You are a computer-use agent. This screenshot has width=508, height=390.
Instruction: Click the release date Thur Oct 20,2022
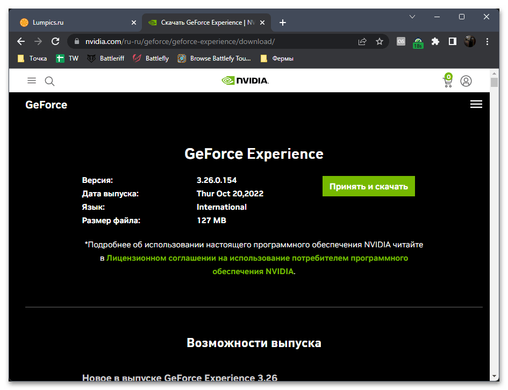tap(230, 193)
